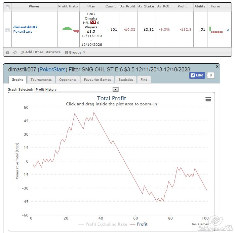Sort by Profit column header
Screen dimensions: 235x233
point(182,6)
